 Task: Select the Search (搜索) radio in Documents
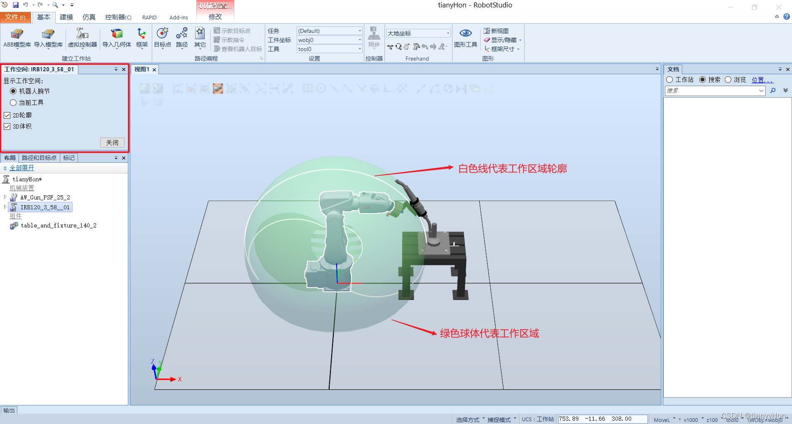tap(702, 80)
